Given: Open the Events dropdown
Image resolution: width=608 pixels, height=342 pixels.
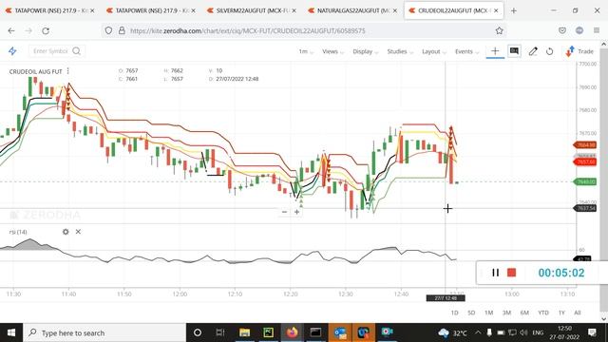Looking at the screenshot, I should point(466,51).
